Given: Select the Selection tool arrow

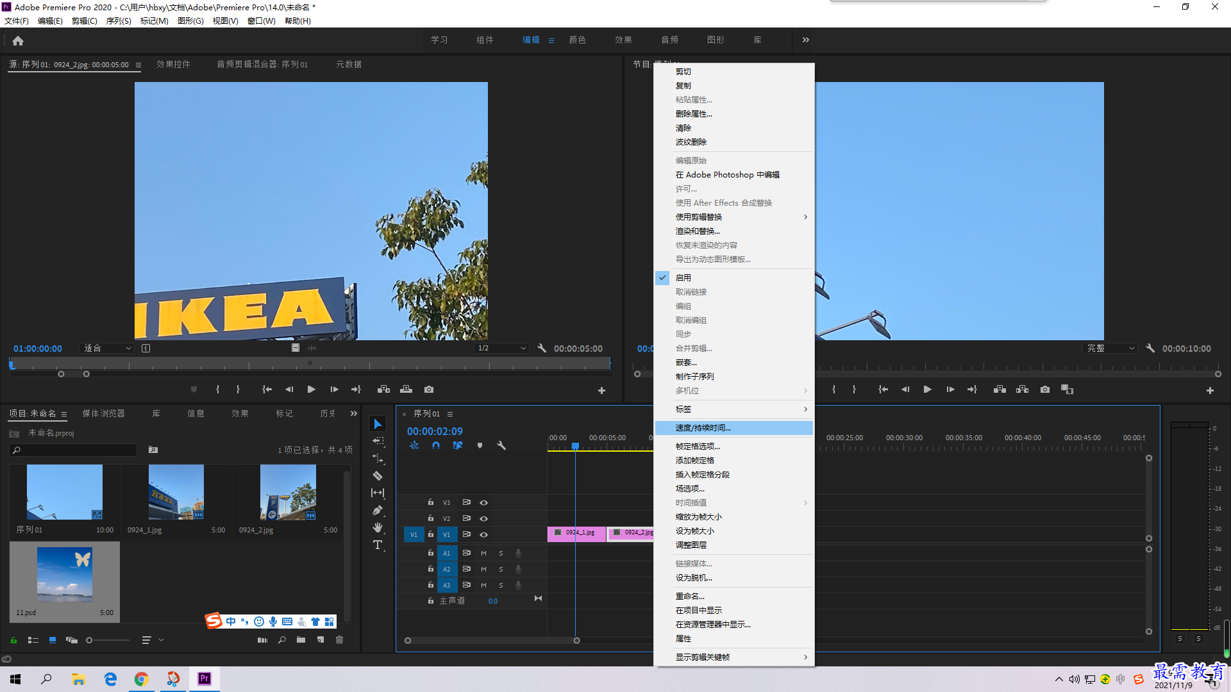Looking at the screenshot, I should pyautogui.click(x=378, y=424).
